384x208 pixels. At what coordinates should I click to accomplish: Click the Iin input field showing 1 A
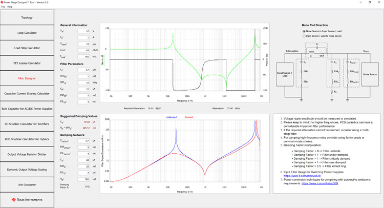(84, 37)
